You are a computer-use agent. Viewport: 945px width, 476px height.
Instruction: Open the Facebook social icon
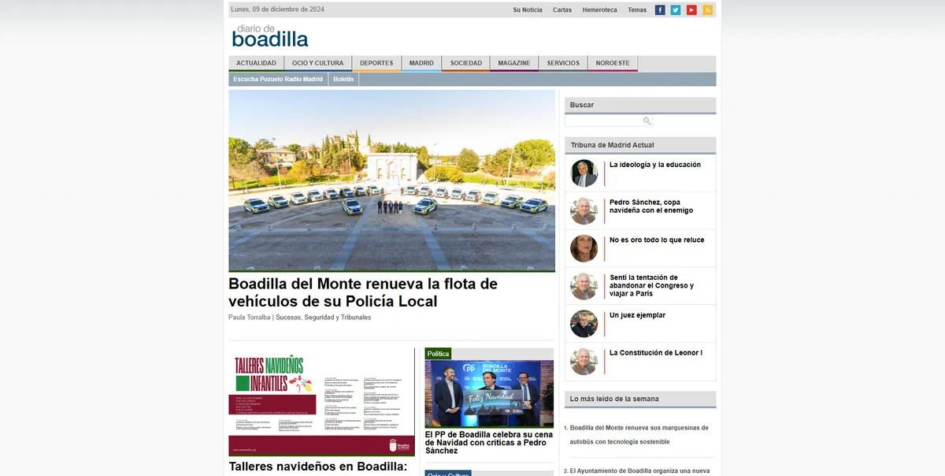(660, 10)
